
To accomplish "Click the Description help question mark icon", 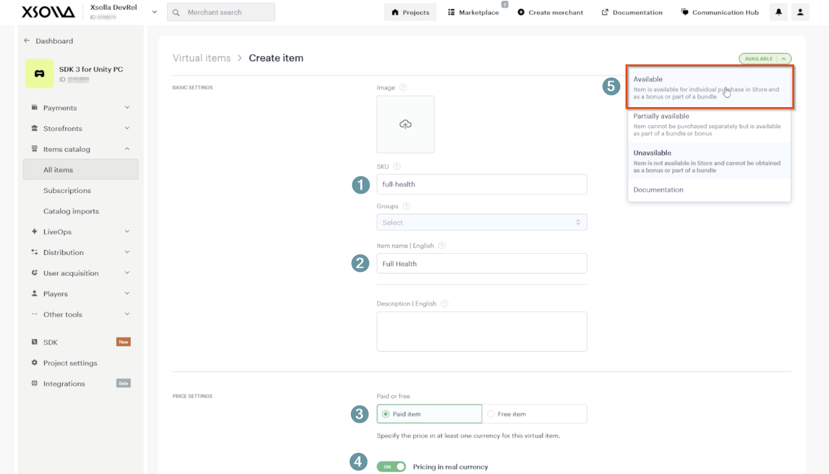I will tap(445, 304).
